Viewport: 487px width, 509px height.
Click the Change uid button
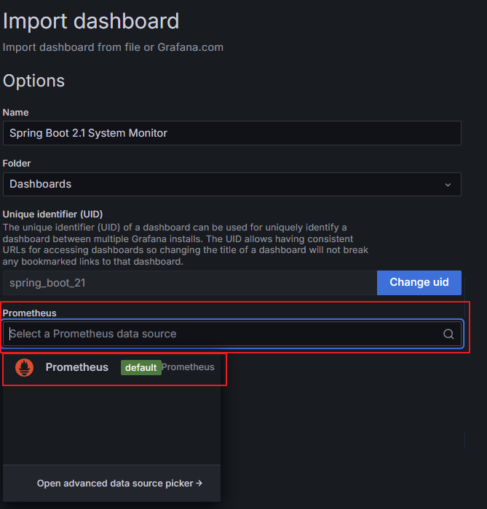click(419, 282)
